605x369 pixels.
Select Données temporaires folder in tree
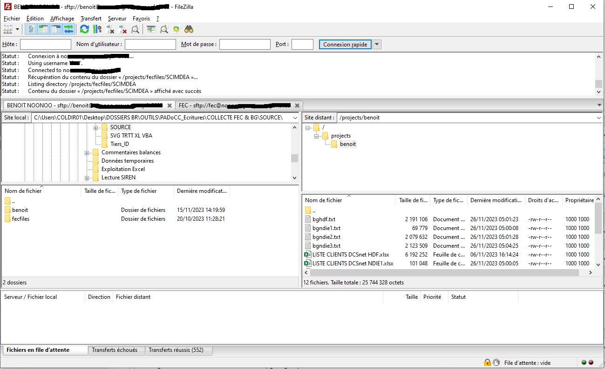[127, 161]
